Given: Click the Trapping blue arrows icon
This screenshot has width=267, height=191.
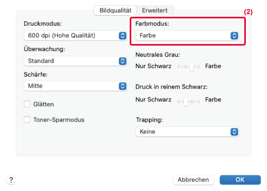Looking at the screenshot, I should click(234, 132).
